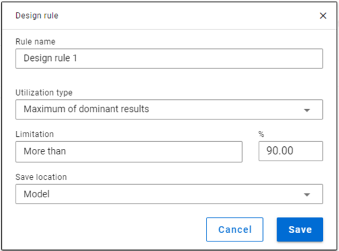339x251 pixels.
Task: Click the 'Model' save location value
Action: pos(37,194)
